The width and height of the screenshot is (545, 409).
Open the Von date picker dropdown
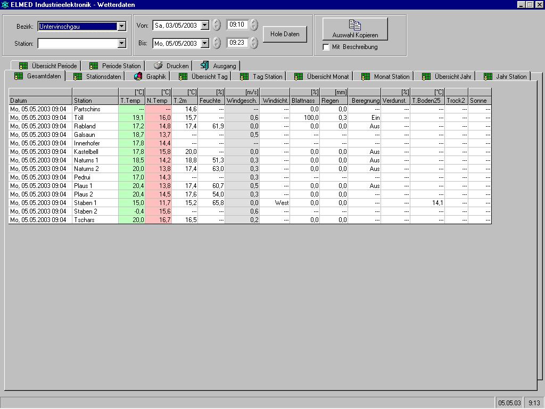tap(205, 25)
